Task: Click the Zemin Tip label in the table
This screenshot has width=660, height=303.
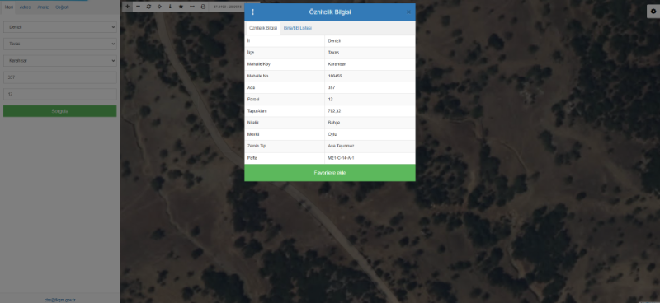Action: pyautogui.click(x=257, y=146)
